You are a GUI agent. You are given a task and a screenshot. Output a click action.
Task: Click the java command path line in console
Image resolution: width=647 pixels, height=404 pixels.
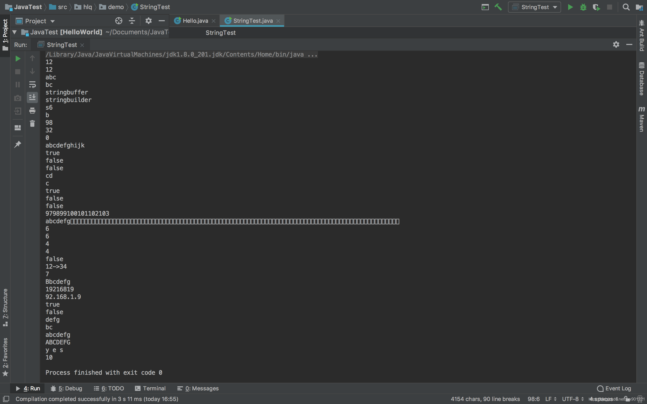coord(181,55)
